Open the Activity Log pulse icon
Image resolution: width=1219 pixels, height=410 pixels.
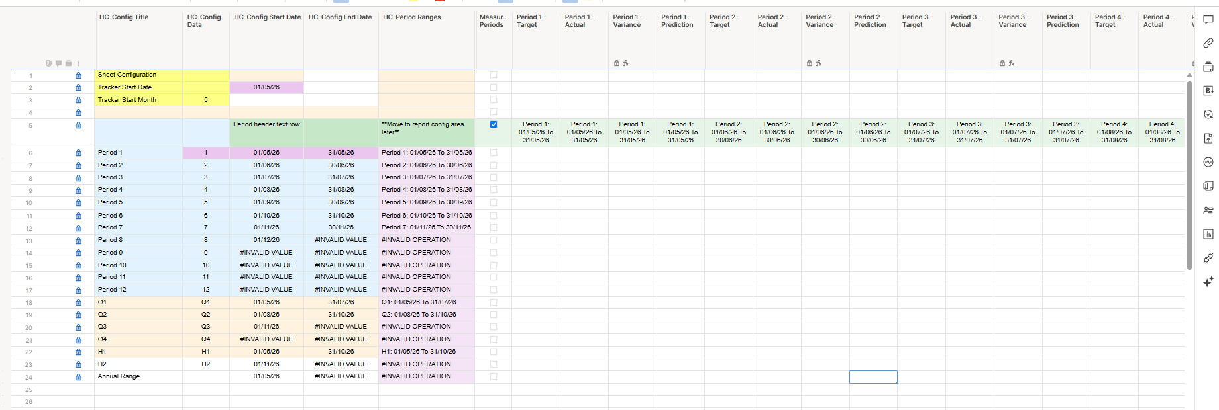(x=1208, y=162)
